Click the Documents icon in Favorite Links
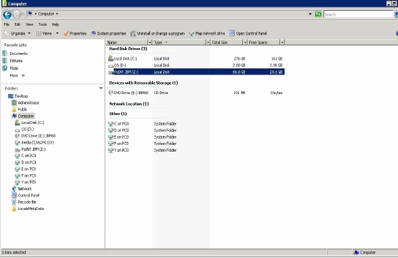Screen dimensions: 398x258 tap(5, 53)
